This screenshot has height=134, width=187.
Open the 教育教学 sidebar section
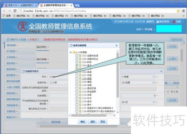point(11,75)
